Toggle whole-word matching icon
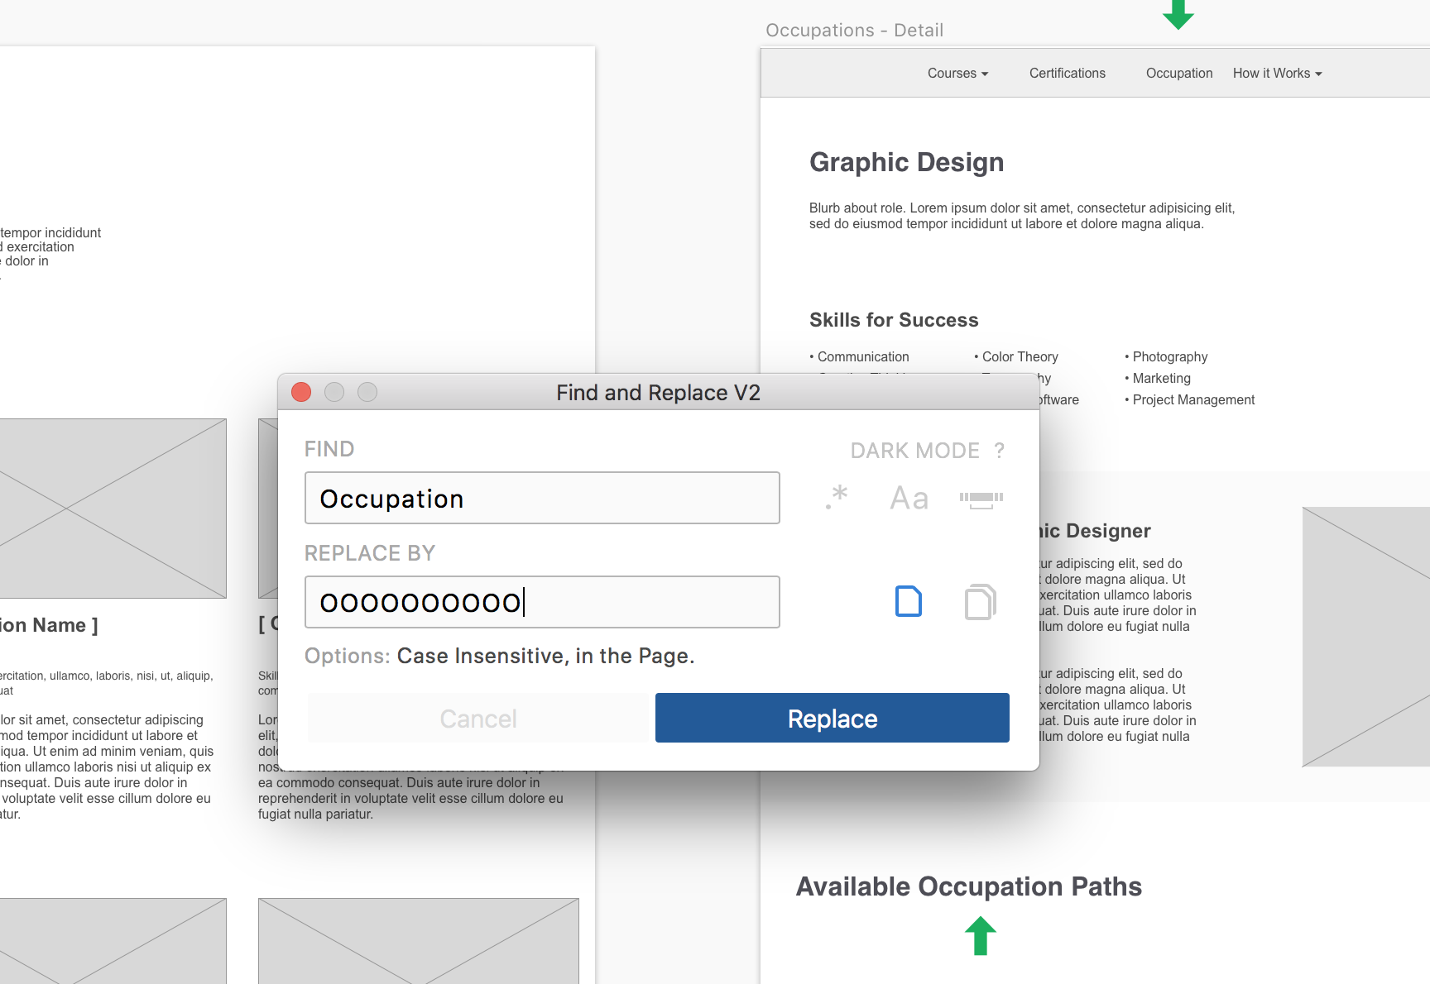 click(981, 497)
